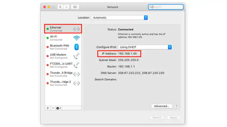Select the Thunderbolt Bridge service
The height and width of the screenshot is (127, 227).
pos(63,74)
